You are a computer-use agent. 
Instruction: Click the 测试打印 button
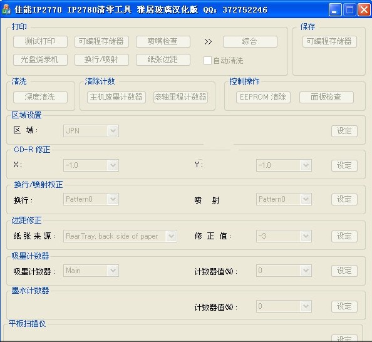pyautogui.click(x=40, y=41)
